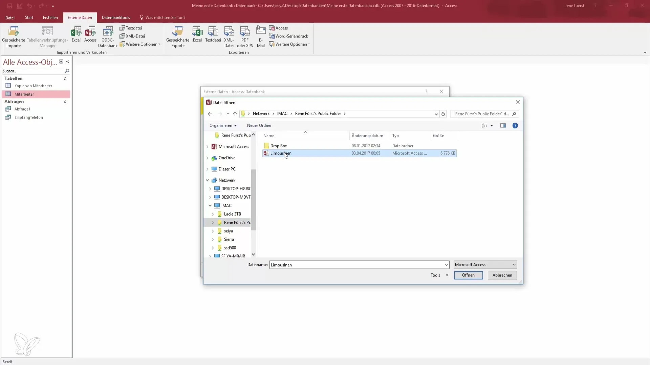650x365 pixels.
Task: Switch to the Start tab
Action: click(29, 18)
